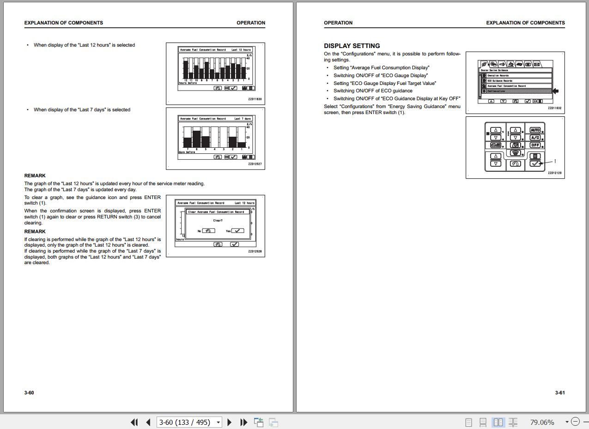The width and height of the screenshot is (589, 429).
Task: Switch to single page layout
Action: point(468,422)
